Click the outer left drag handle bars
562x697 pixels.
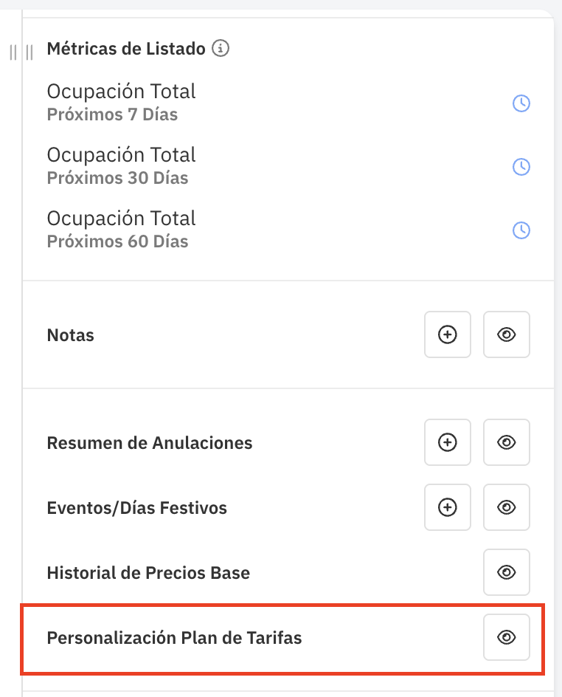(x=13, y=52)
